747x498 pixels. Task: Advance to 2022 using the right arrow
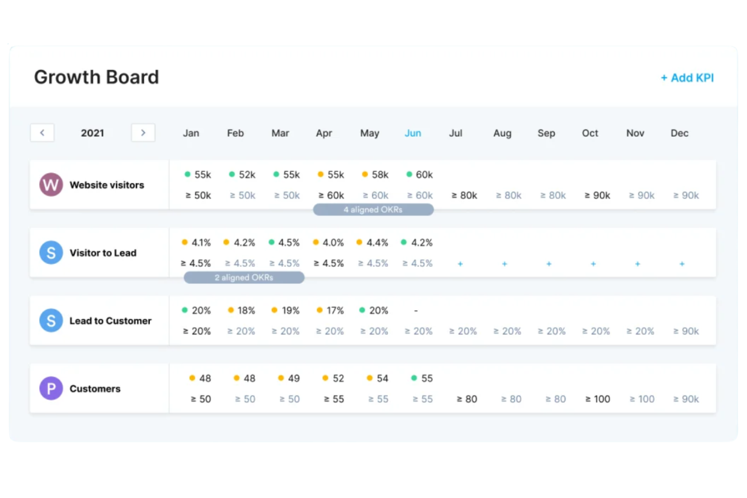click(x=143, y=132)
